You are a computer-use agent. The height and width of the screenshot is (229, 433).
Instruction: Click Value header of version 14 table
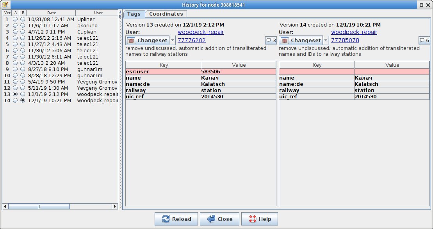tap(392, 65)
